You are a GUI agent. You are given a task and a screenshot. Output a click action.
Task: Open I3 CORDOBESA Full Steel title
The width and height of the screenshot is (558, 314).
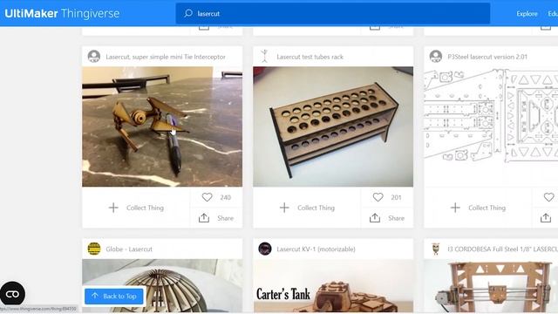click(502, 249)
